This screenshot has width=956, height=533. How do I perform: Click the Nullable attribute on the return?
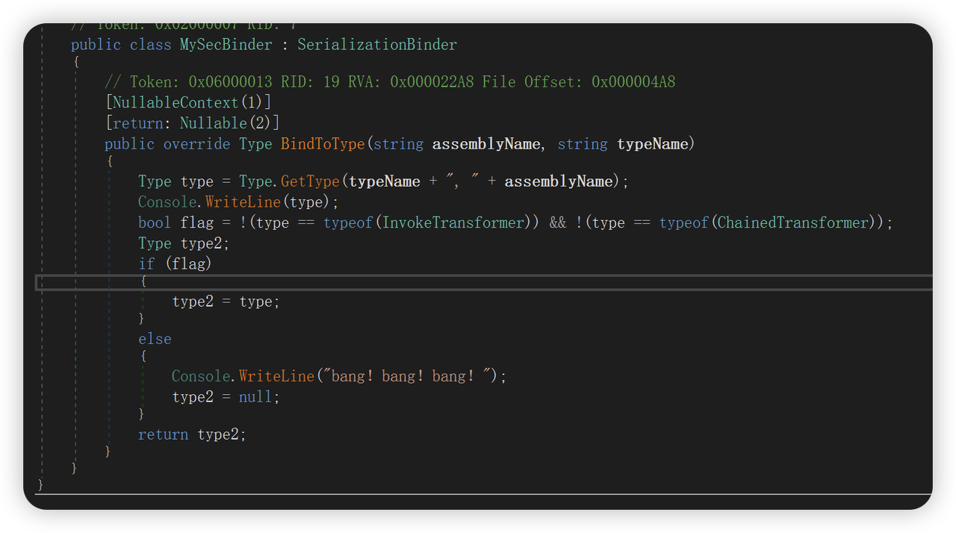213,123
